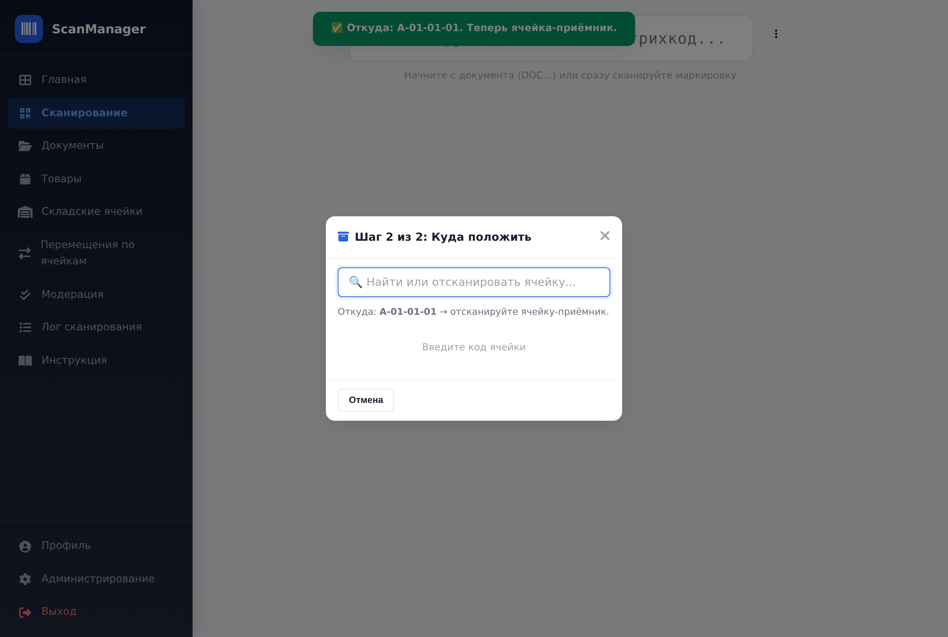Click the archive box icon in dialog title
This screenshot has width=948, height=637.
343,236
